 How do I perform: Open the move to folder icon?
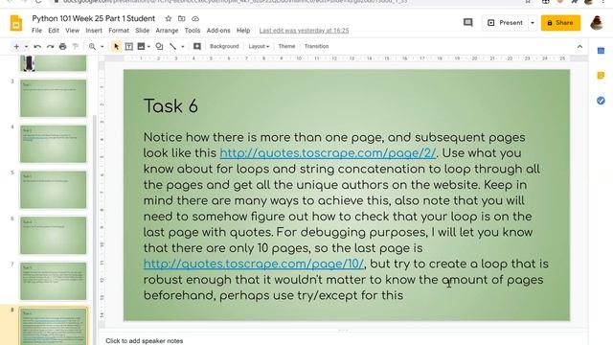pos(182,18)
